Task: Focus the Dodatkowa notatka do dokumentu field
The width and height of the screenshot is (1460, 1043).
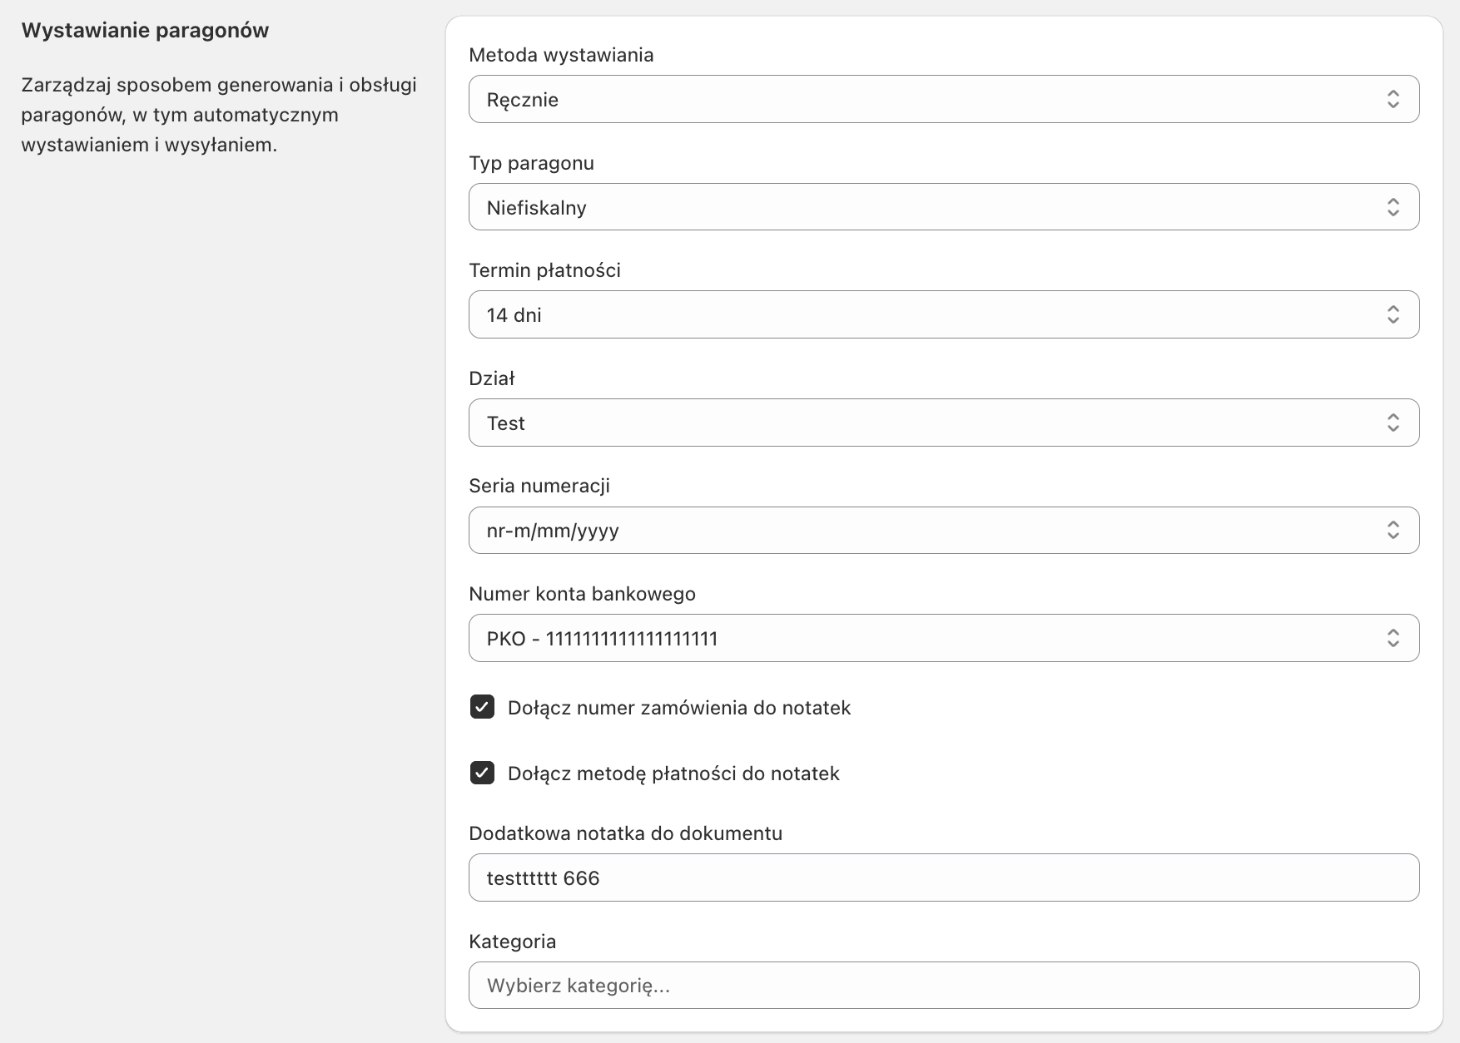Action: [943, 877]
